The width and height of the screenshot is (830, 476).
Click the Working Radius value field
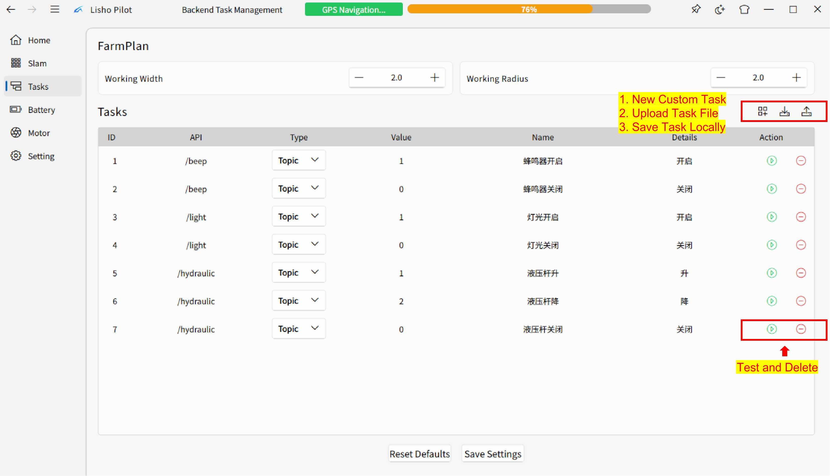758,77
